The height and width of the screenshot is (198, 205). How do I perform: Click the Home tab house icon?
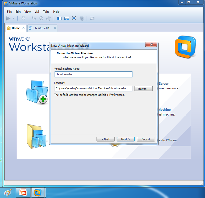click(9, 28)
